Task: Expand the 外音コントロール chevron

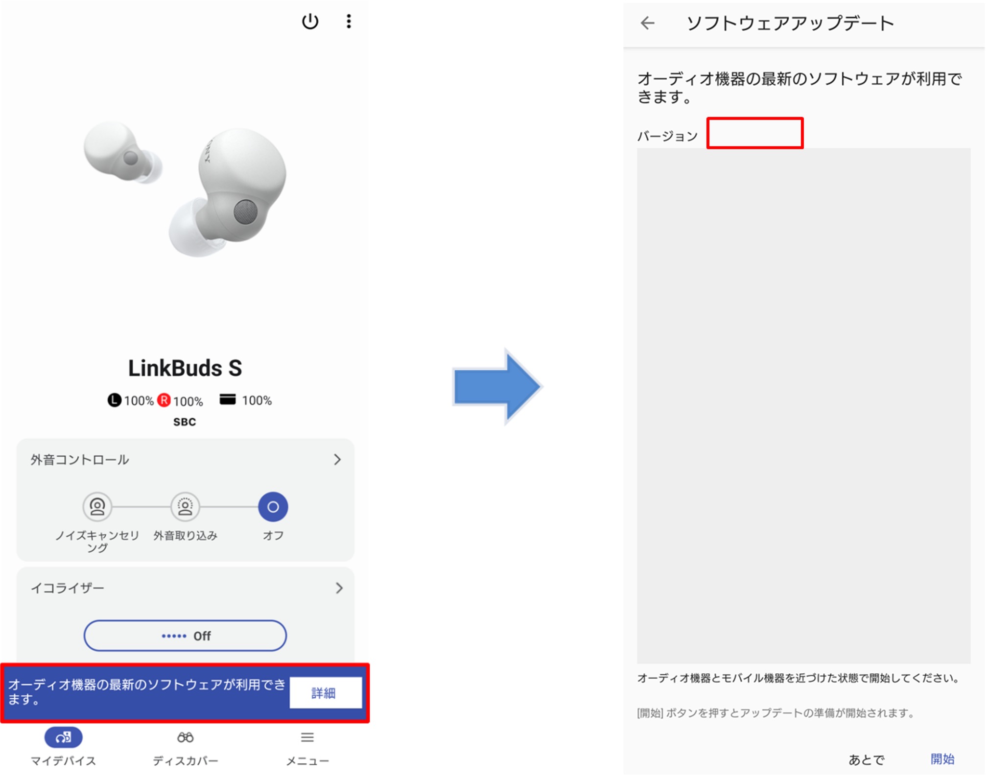Action: [337, 459]
